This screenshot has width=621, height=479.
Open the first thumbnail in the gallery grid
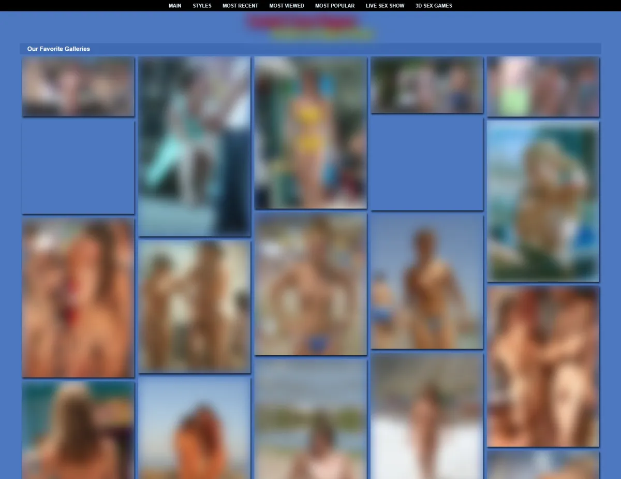pyautogui.click(x=78, y=86)
